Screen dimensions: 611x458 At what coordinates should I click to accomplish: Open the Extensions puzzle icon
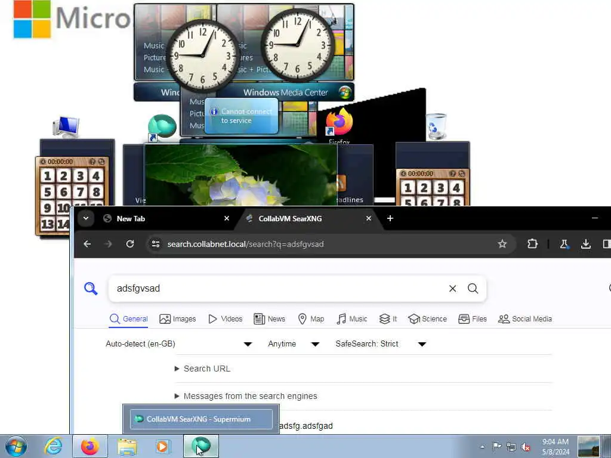point(532,244)
